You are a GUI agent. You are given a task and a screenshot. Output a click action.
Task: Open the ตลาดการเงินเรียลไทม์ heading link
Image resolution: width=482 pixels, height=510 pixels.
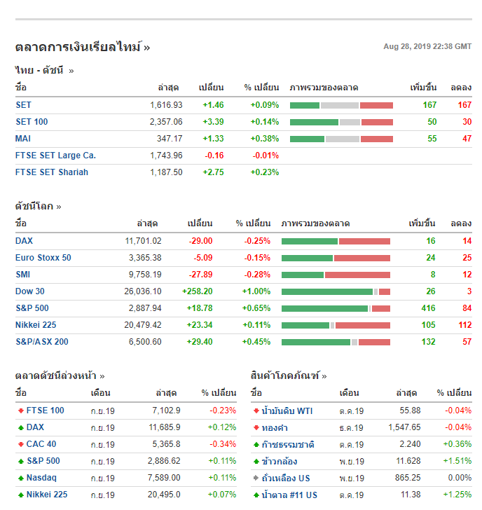[x=82, y=47]
